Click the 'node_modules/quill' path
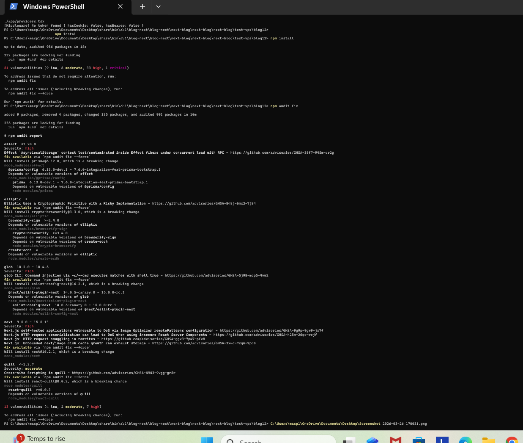The width and height of the screenshot is (523, 443). click(23, 385)
